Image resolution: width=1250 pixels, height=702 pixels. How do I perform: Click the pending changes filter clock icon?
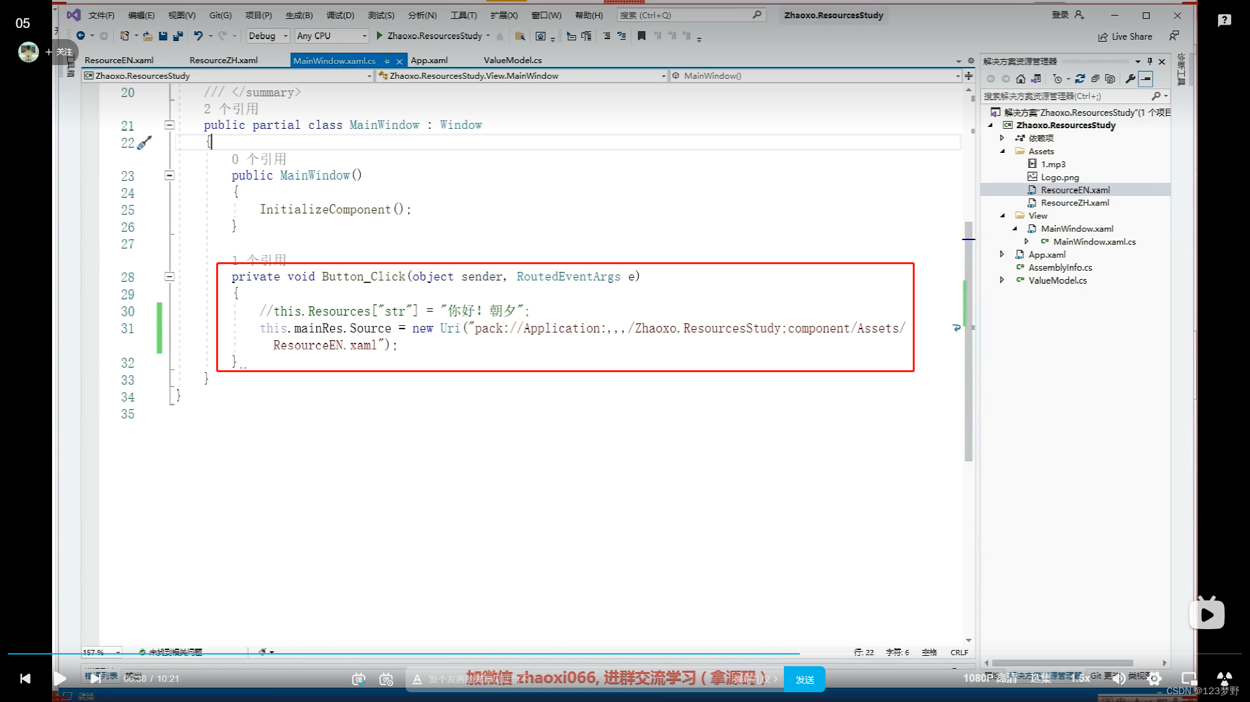click(1058, 79)
